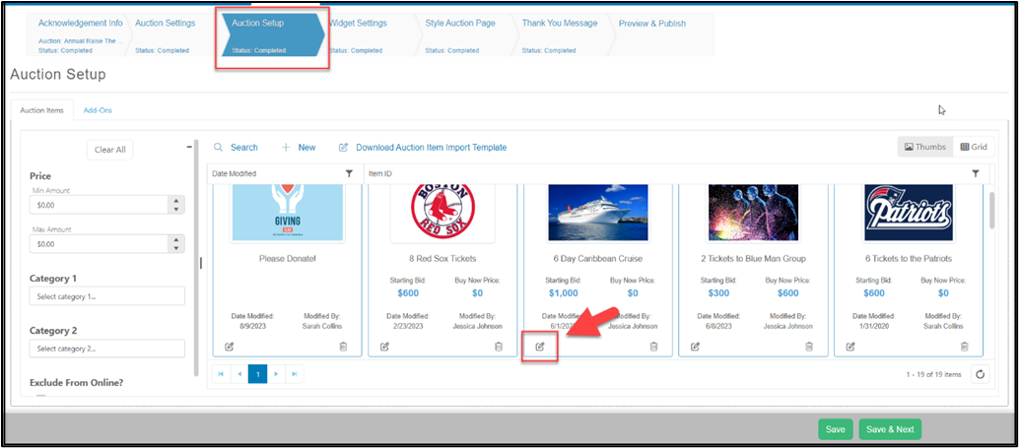Image resolution: width=1019 pixels, height=448 pixels.
Task: Increase the Min Amount value
Action: (176, 201)
